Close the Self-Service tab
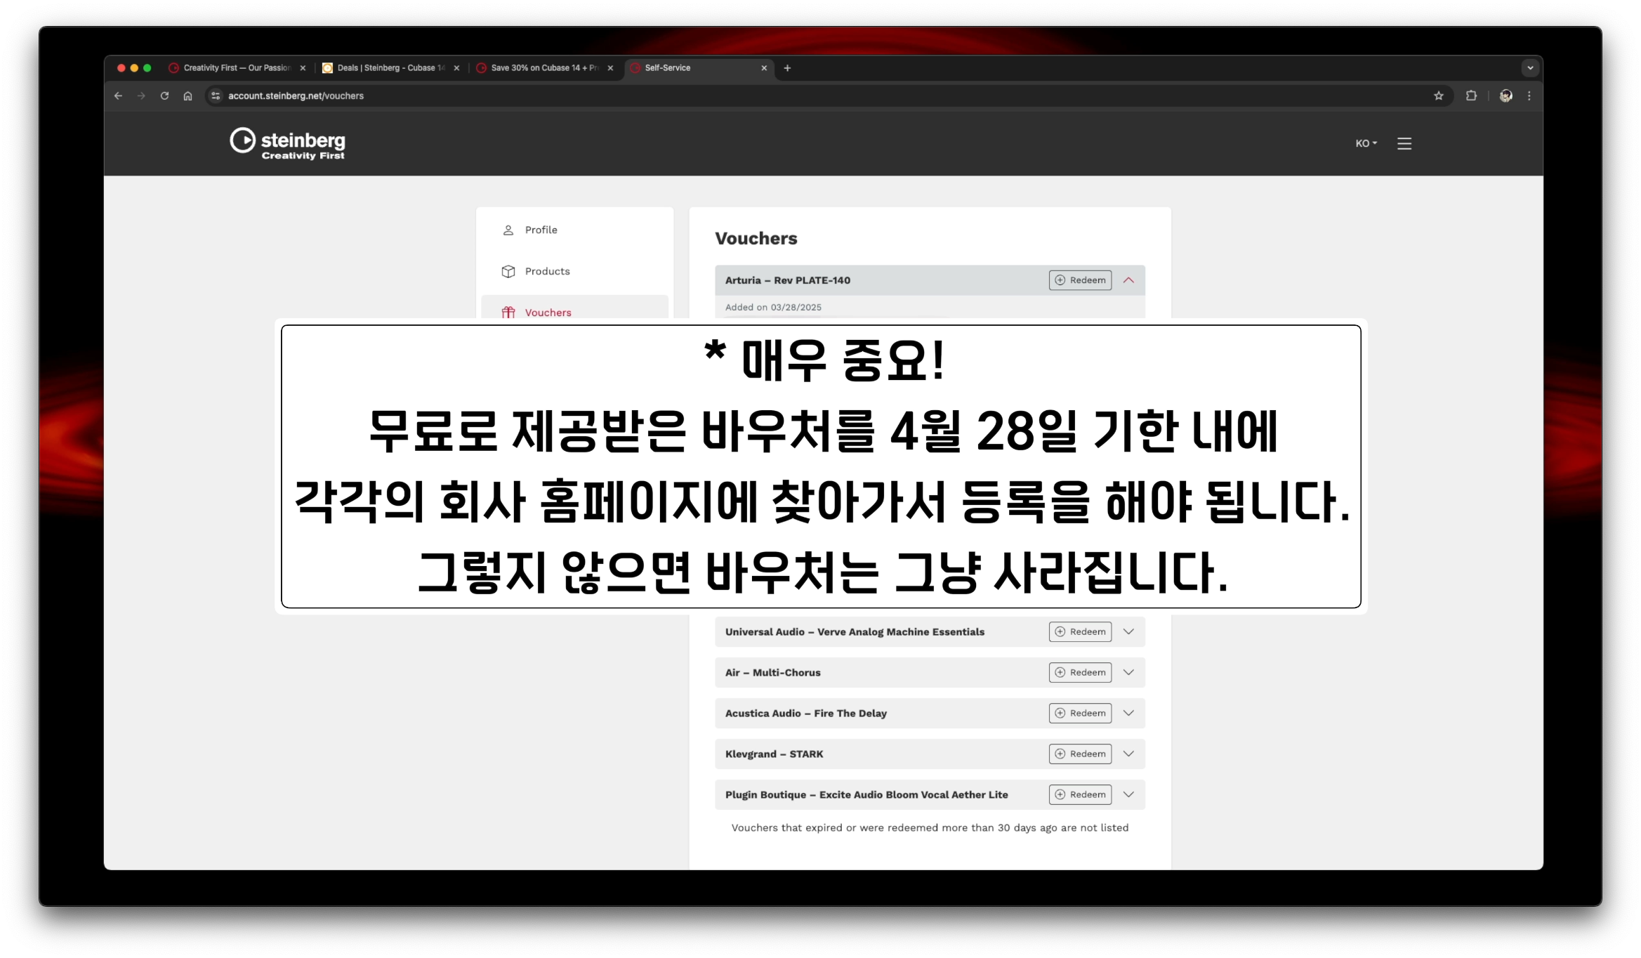The width and height of the screenshot is (1641, 958). (x=764, y=68)
